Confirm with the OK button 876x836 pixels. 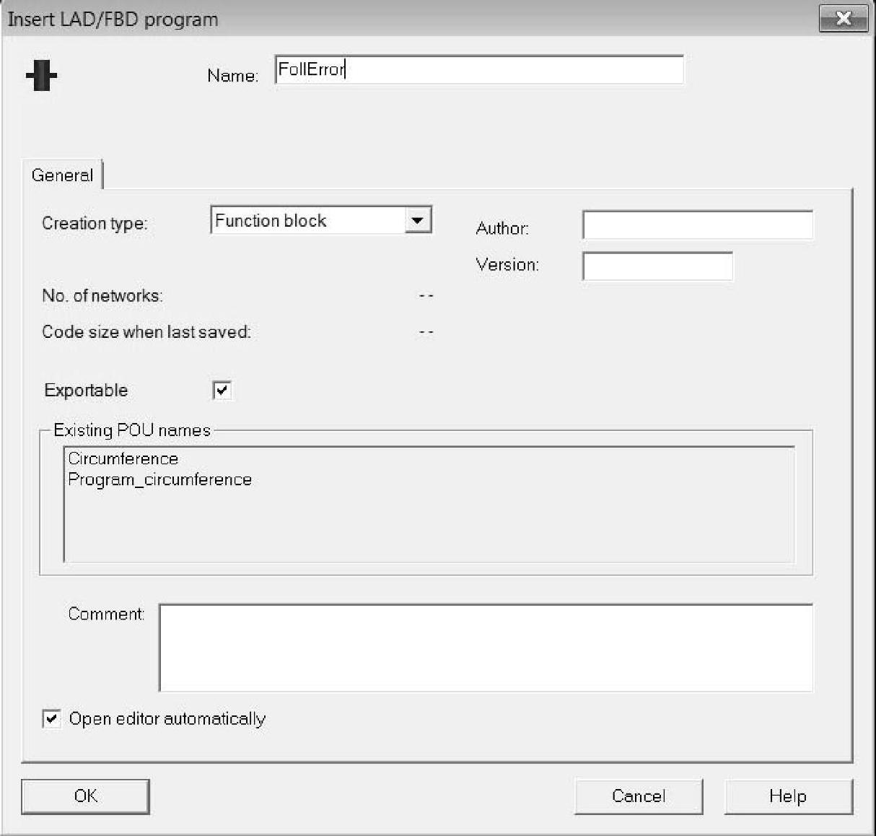[85, 796]
